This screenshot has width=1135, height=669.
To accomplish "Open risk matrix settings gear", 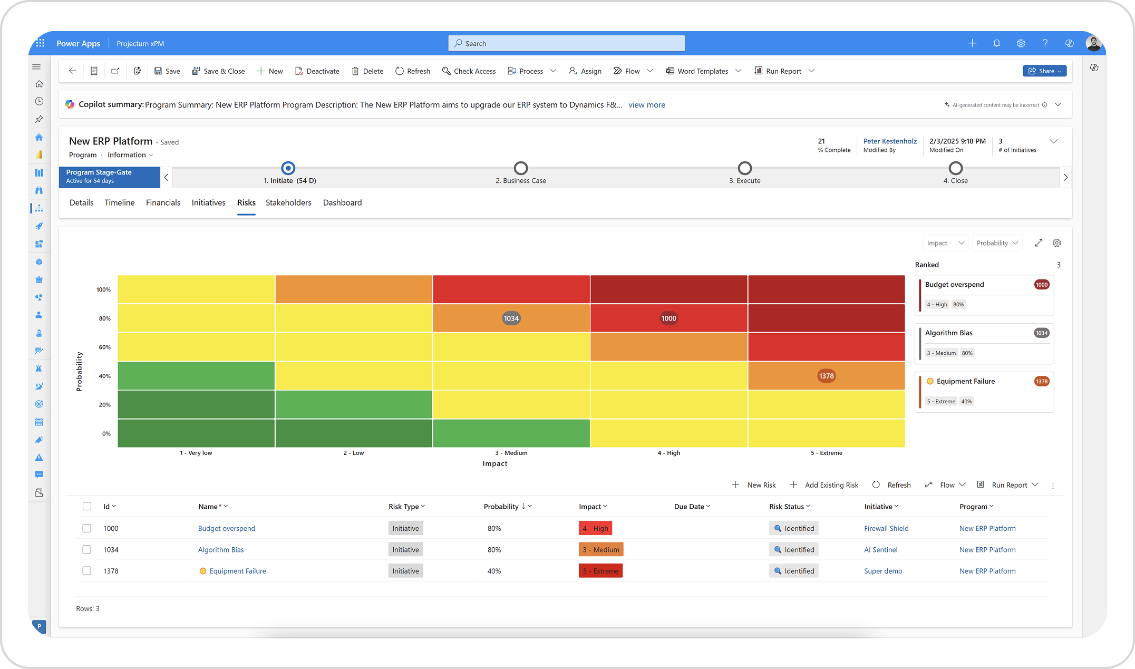I will [x=1056, y=243].
